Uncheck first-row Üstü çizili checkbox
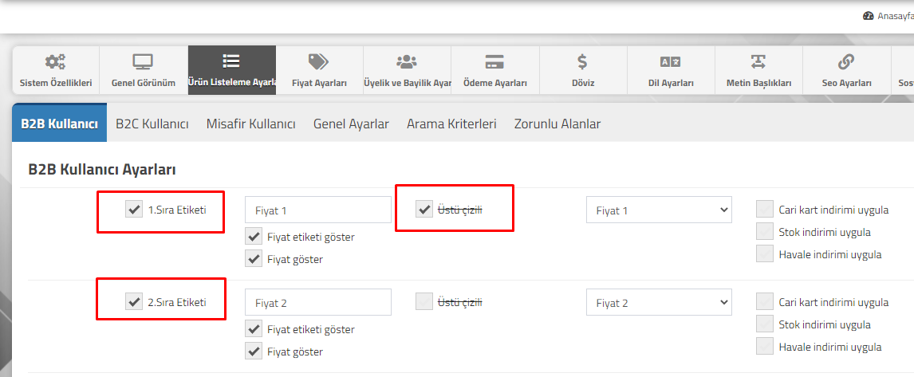Viewport: 914px width, 377px height. (x=424, y=209)
